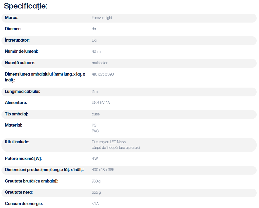Click the multicolor color shade value

click(x=100, y=63)
